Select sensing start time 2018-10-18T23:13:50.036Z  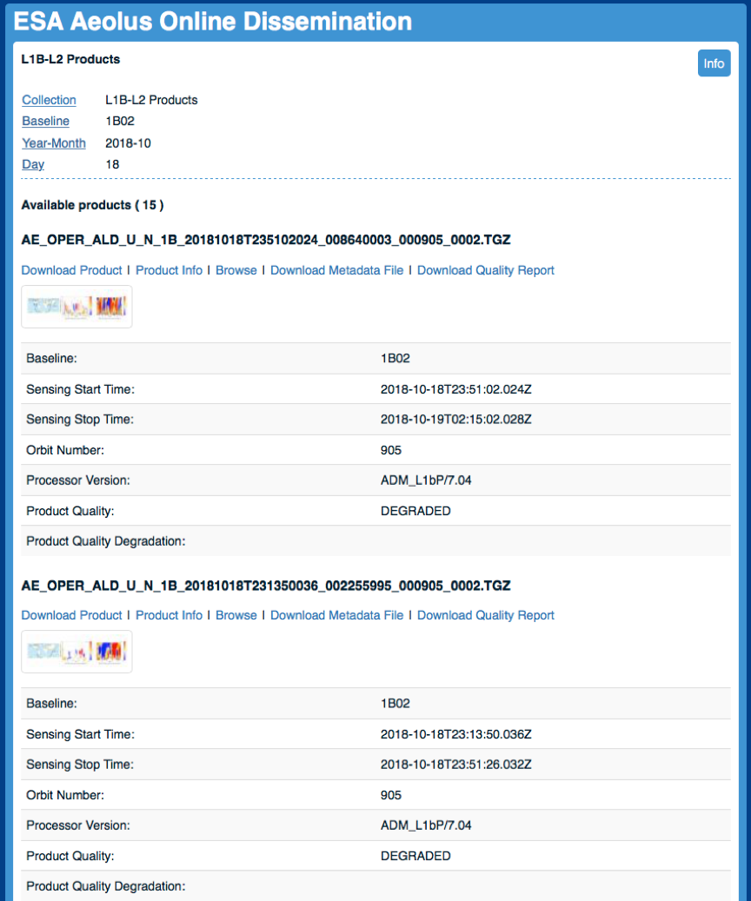(456, 734)
